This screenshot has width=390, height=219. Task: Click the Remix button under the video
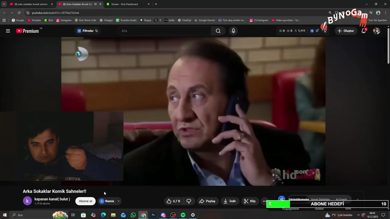(x=107, y=201)
